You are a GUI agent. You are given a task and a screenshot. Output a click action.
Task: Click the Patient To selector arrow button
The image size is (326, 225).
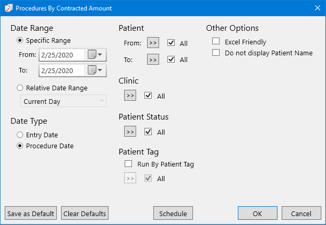tap(153, 60)
